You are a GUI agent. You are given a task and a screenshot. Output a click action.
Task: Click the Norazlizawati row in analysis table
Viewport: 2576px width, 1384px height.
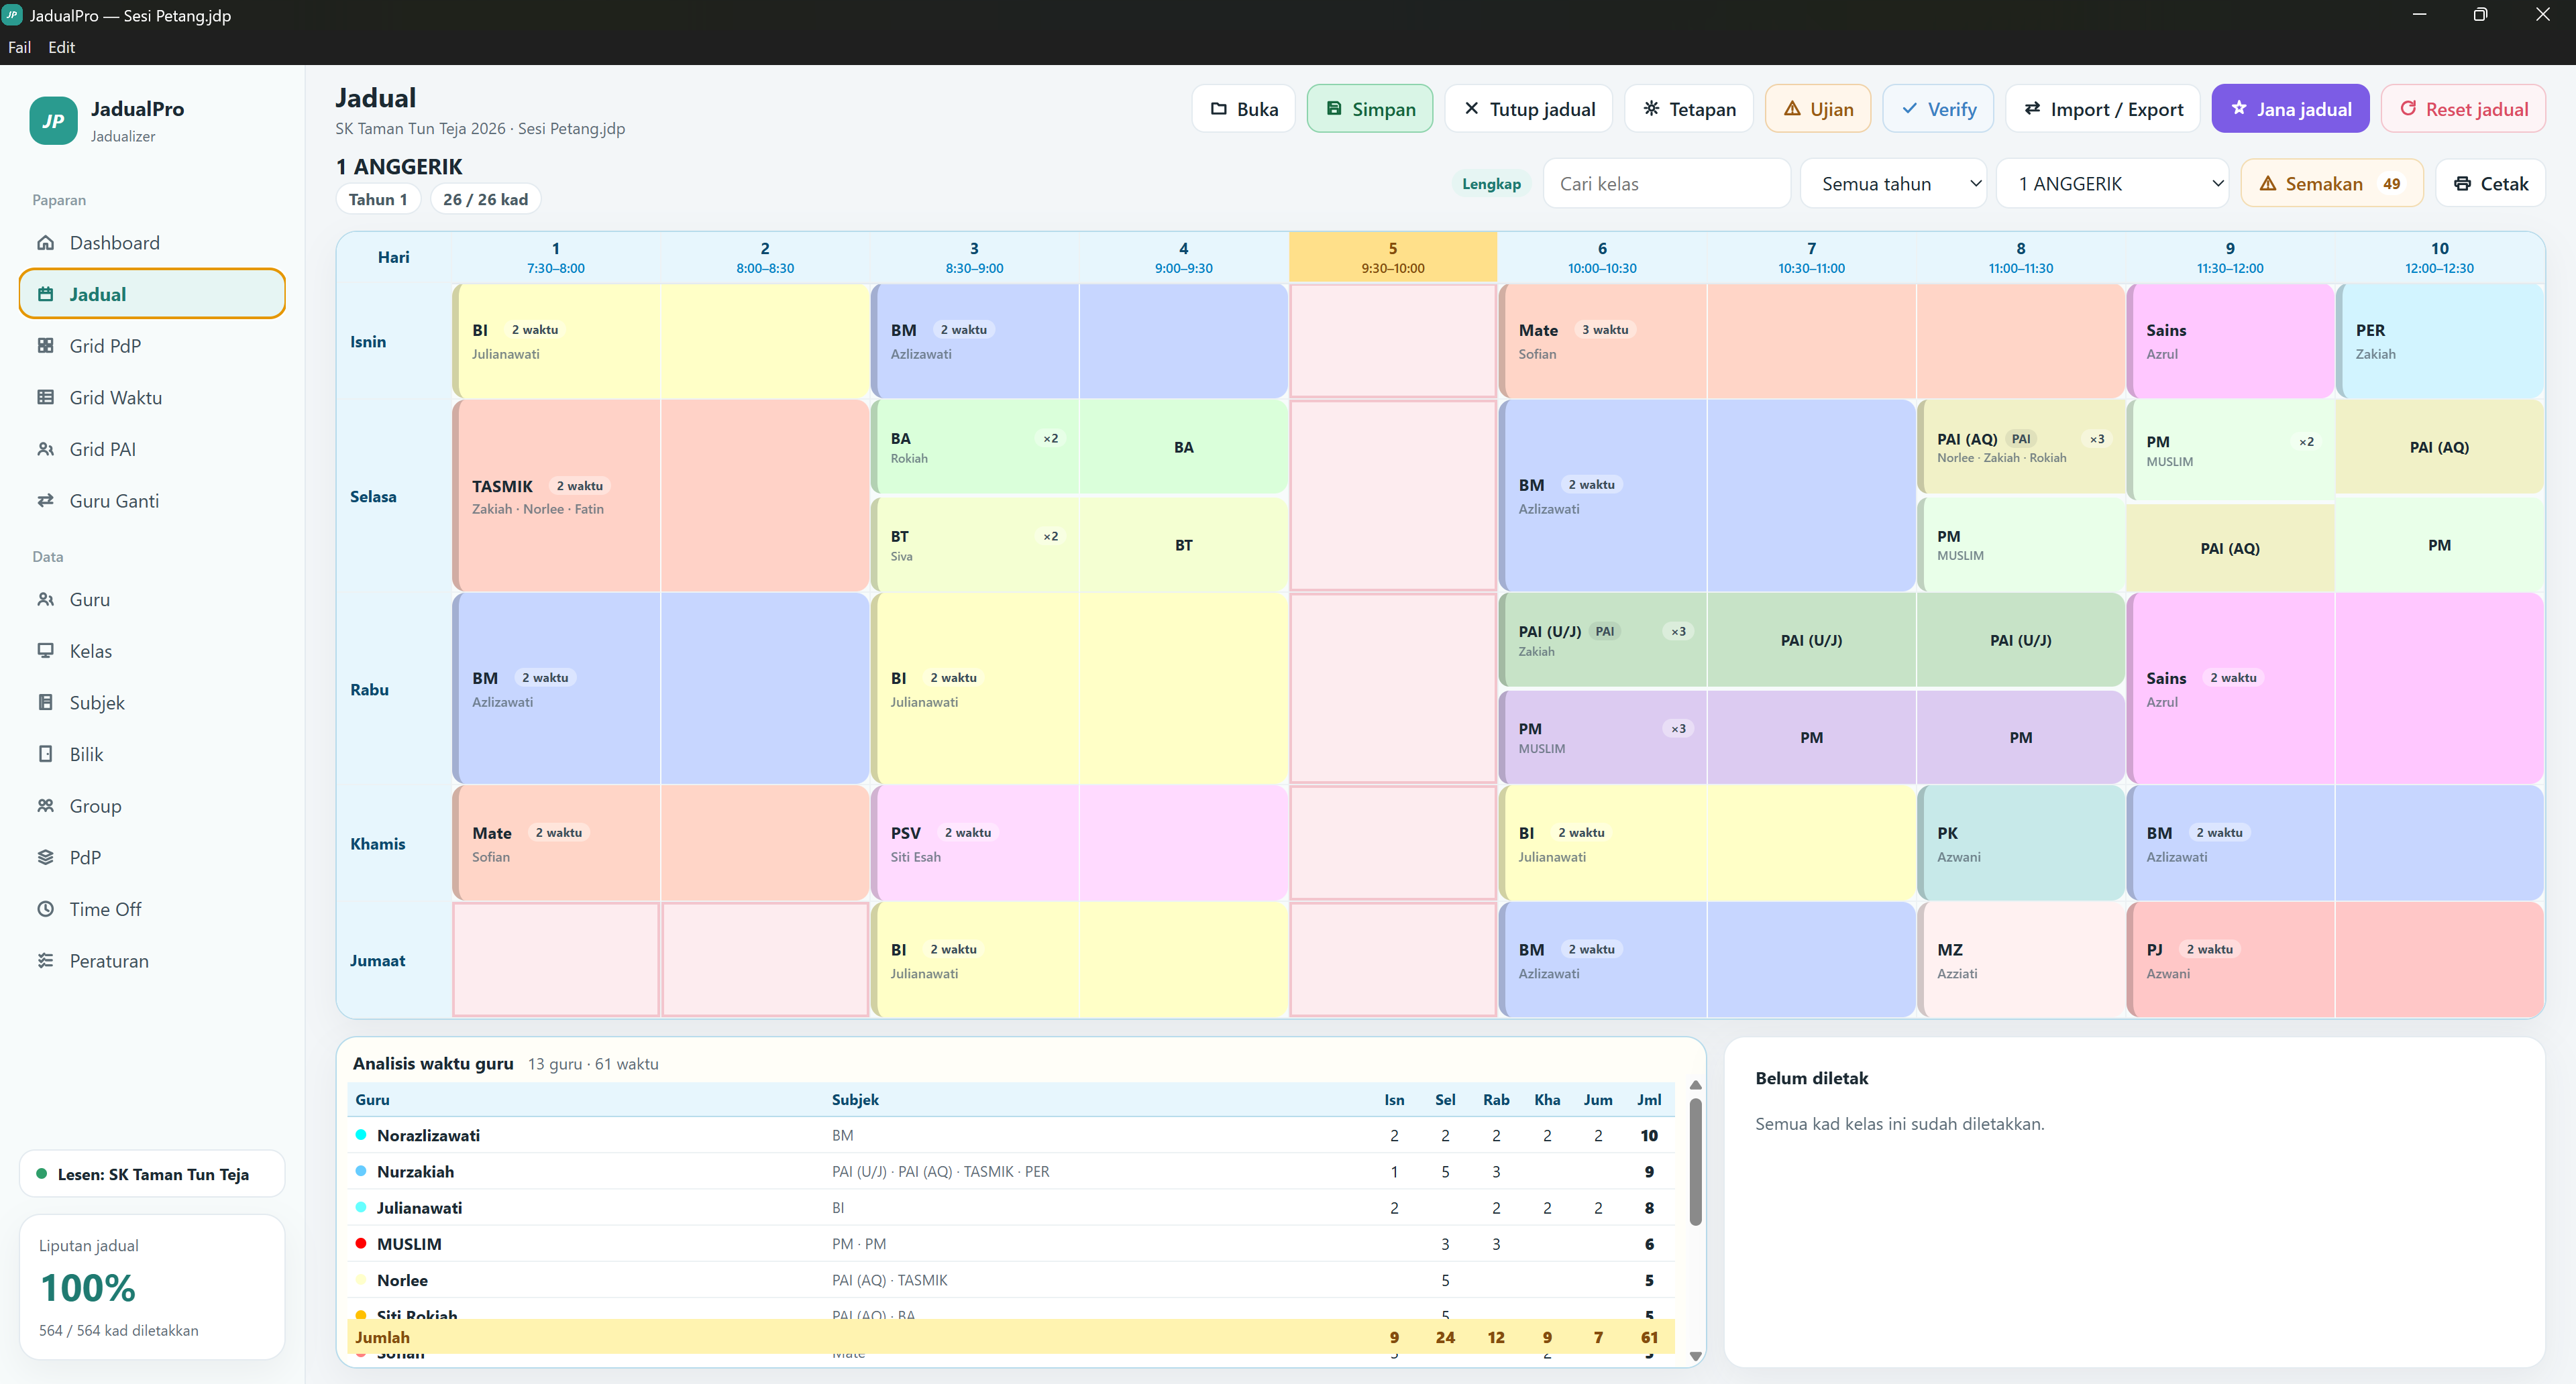click(1010, 1135)
